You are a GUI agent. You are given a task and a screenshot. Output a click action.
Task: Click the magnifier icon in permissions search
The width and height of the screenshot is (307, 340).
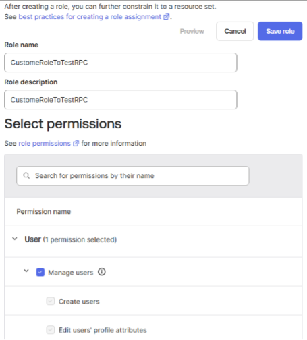tap(26, 175)
